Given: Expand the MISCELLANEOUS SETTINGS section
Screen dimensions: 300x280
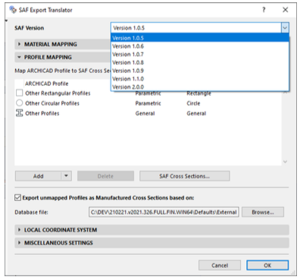Looking at the screenshot, I should tap(19, 243).
